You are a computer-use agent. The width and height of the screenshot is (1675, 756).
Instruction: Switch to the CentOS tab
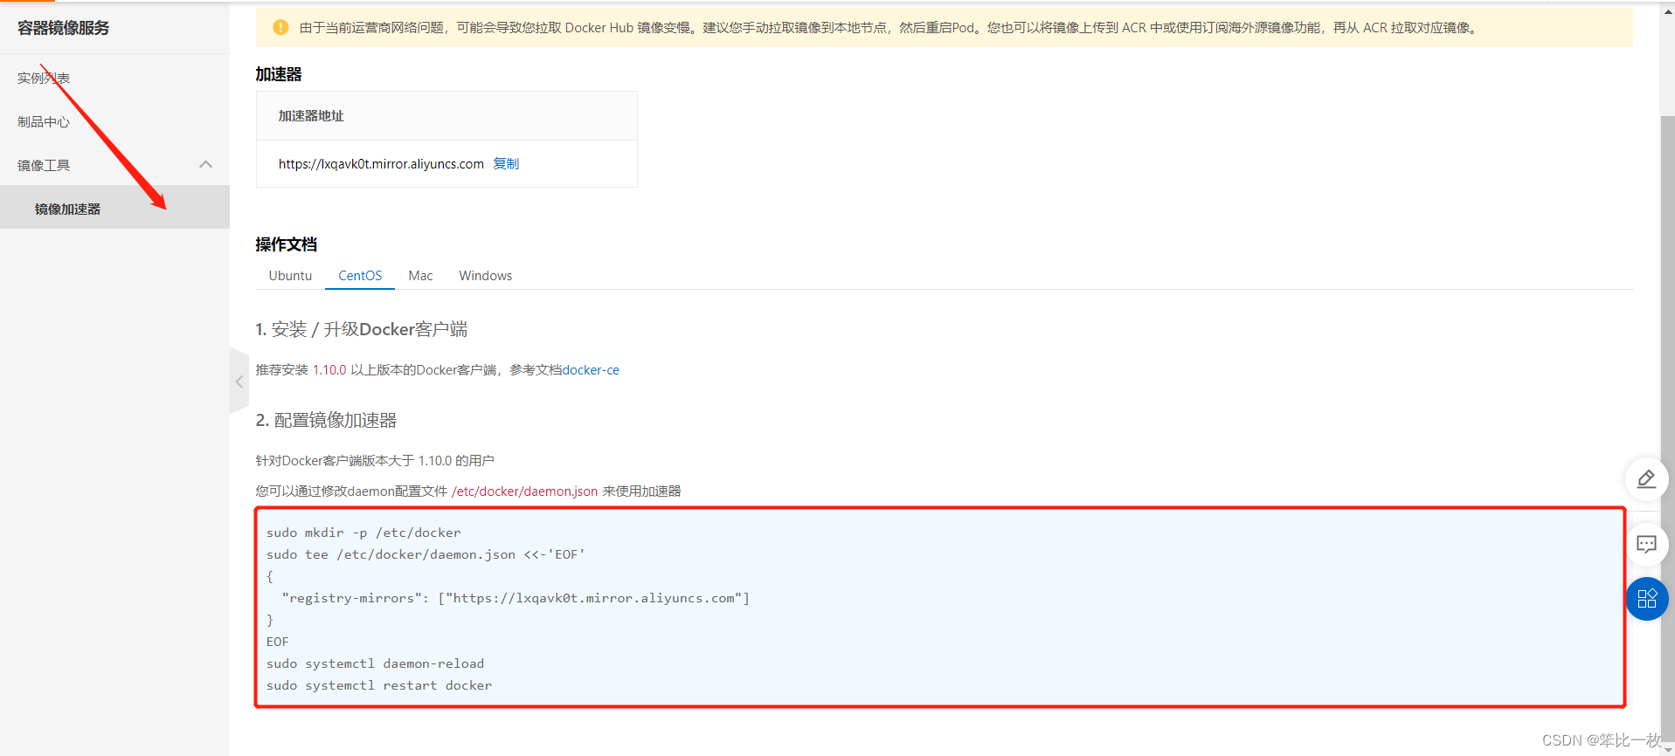pyautogui.click(x=360, y=276)
